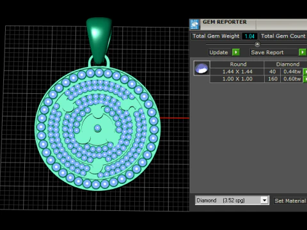Select the round diamond gem thumbnail

pyautogui.click(x=202, y=68)
